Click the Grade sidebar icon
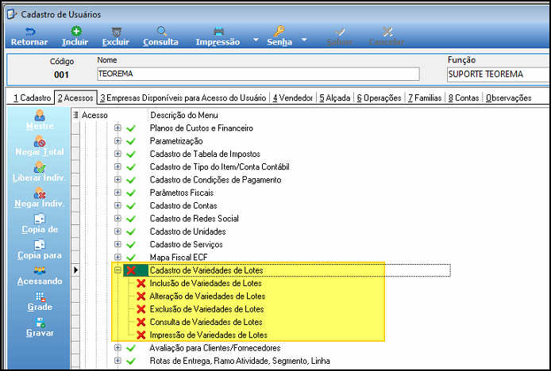This screenshot has height=371, width=551. click(x=40, y=297)
